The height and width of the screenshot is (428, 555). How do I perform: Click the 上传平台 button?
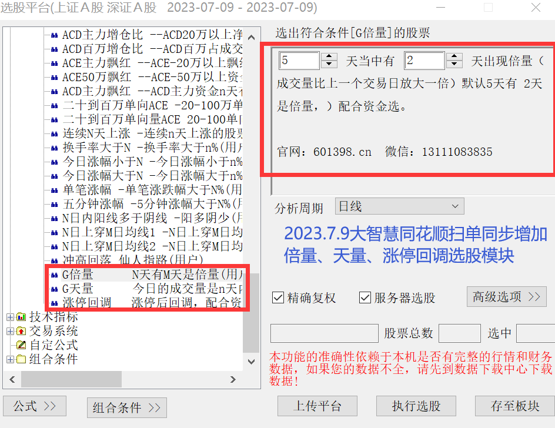coord(317,406)
